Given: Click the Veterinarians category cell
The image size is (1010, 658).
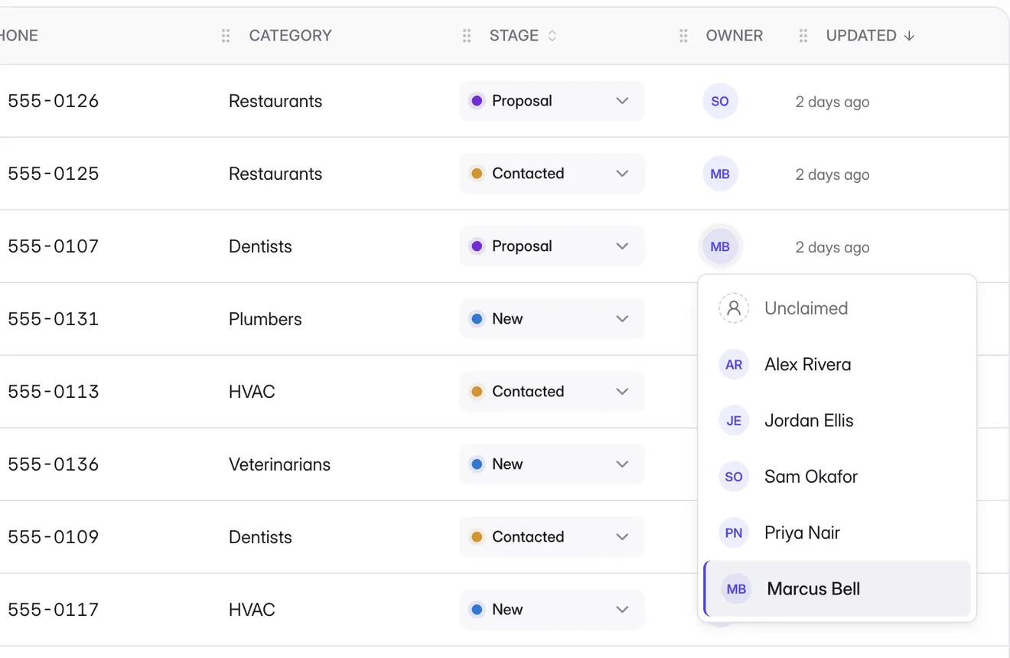Looking at the screenshot, I should [279, 464].
